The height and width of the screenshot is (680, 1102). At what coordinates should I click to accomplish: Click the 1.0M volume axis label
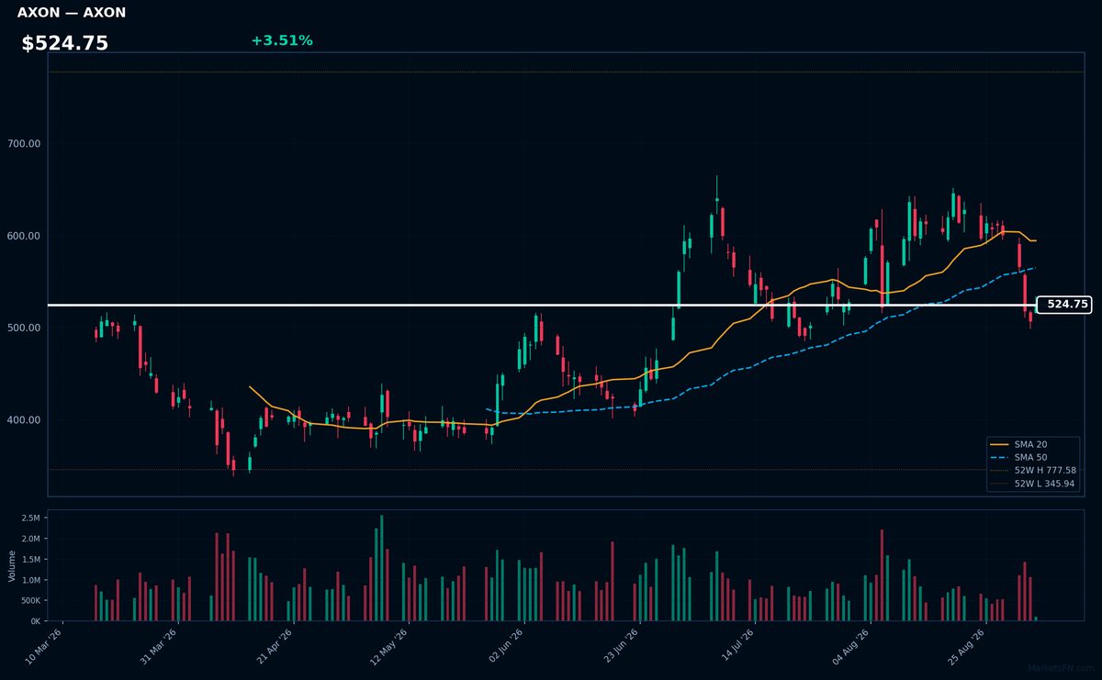32,580
